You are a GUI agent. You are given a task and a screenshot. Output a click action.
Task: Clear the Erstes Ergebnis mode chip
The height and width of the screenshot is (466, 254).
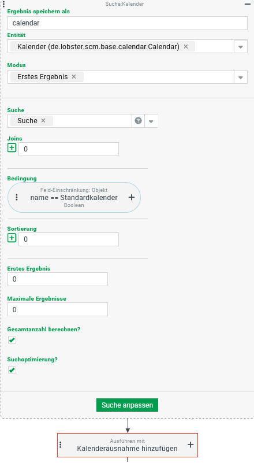(x=74, y=77)
